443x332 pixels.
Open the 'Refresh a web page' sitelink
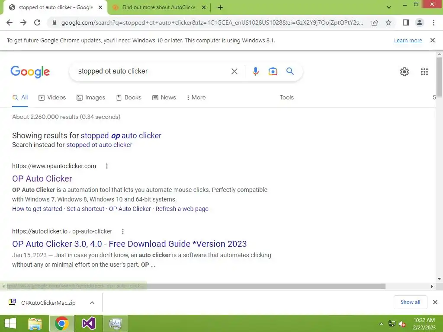[182, 209]
